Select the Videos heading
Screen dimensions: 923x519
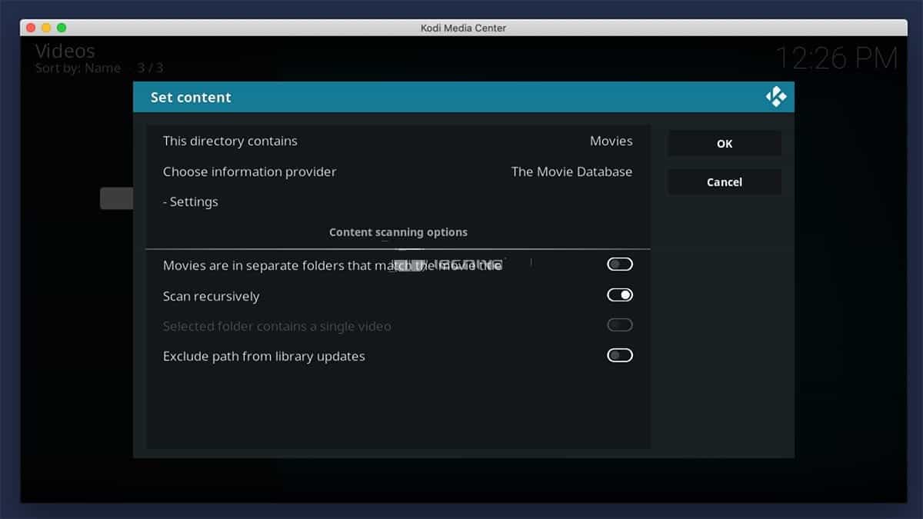pos(65,51)
